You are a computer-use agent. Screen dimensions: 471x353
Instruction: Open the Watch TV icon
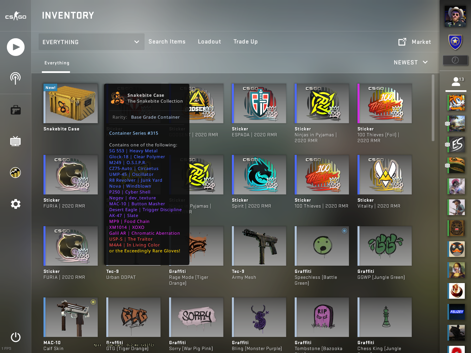click(x=15, y=141)
